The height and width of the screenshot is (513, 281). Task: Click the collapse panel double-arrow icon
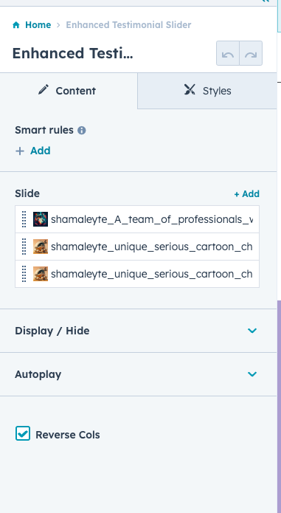point(266,1)
